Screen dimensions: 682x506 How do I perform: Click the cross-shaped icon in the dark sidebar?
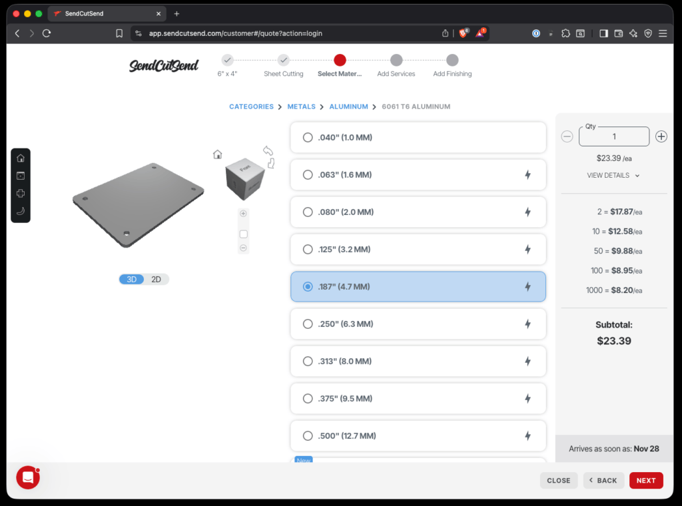[21, 194]
